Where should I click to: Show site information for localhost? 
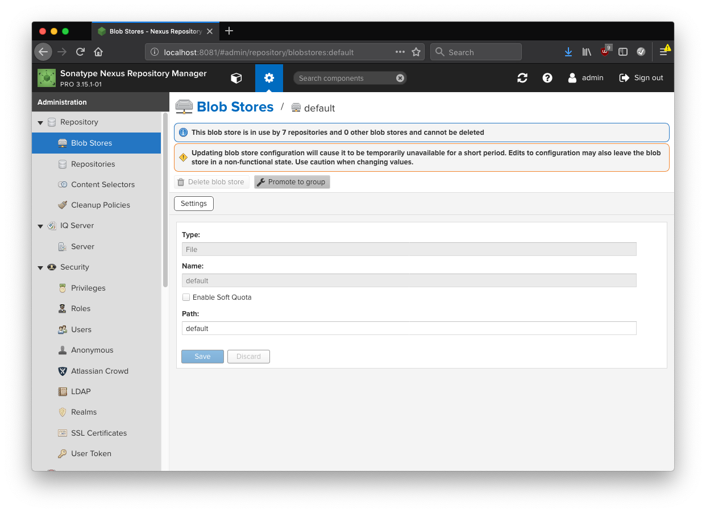[x=154, y=52]
